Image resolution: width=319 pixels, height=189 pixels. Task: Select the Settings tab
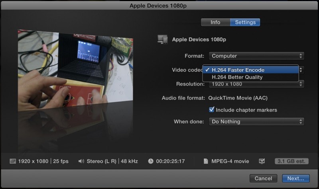[245, 22]
